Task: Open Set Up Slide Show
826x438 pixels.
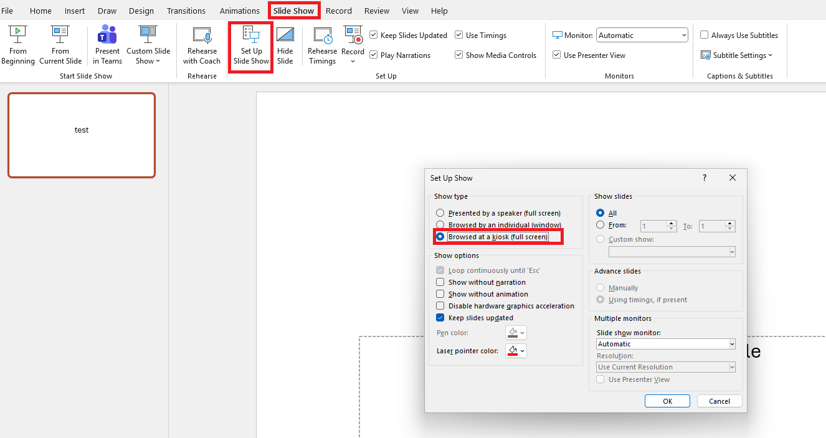Action: pyautogui.click(x=250, y=44)
